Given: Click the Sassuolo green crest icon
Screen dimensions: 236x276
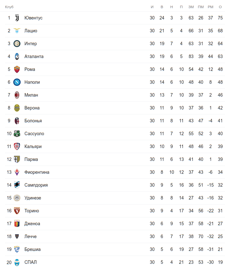Looking at the screenshot, I should tap(17, 134).
